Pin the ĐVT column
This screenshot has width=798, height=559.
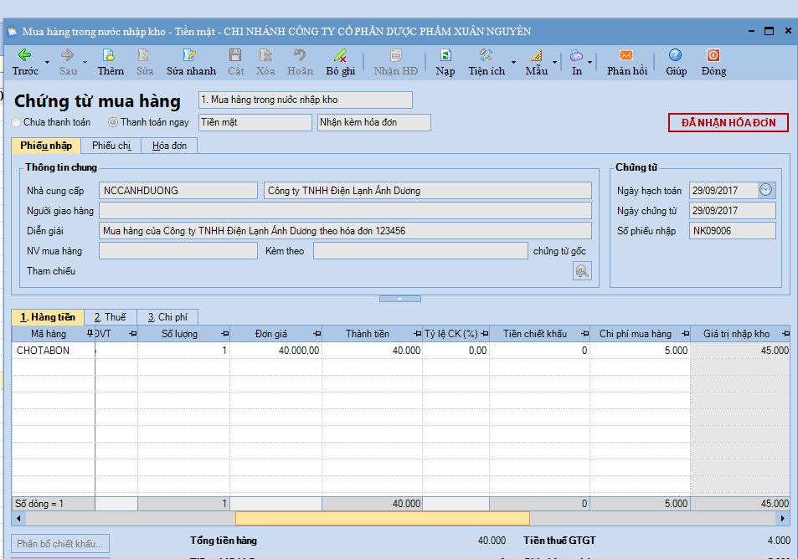pyautogui.click(x=133, y=334)
